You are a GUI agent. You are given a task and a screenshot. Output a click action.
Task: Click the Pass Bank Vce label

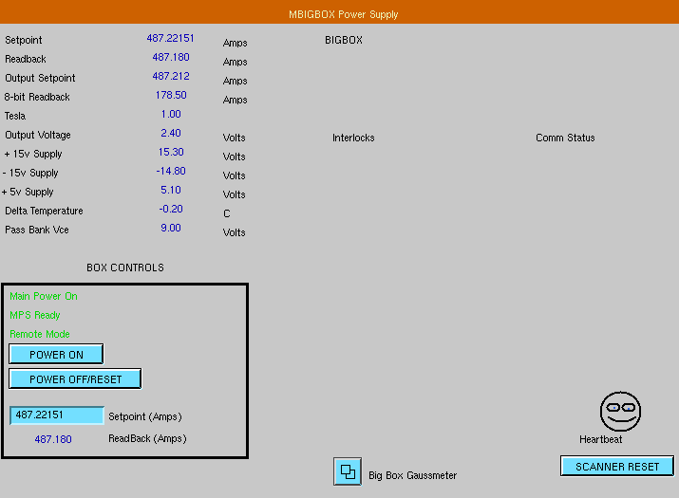tap(37, 231)
